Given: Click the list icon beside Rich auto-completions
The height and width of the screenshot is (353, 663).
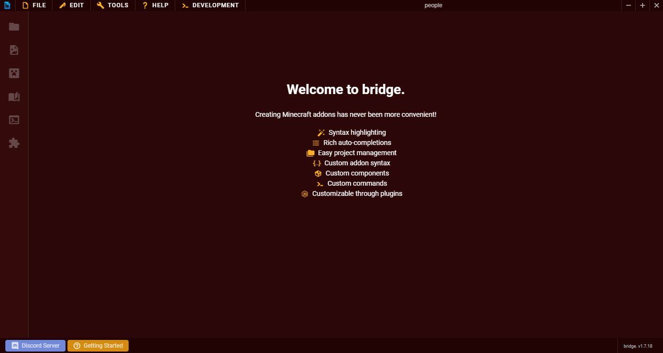Looking at the screenshot, I should coord(316,143).
